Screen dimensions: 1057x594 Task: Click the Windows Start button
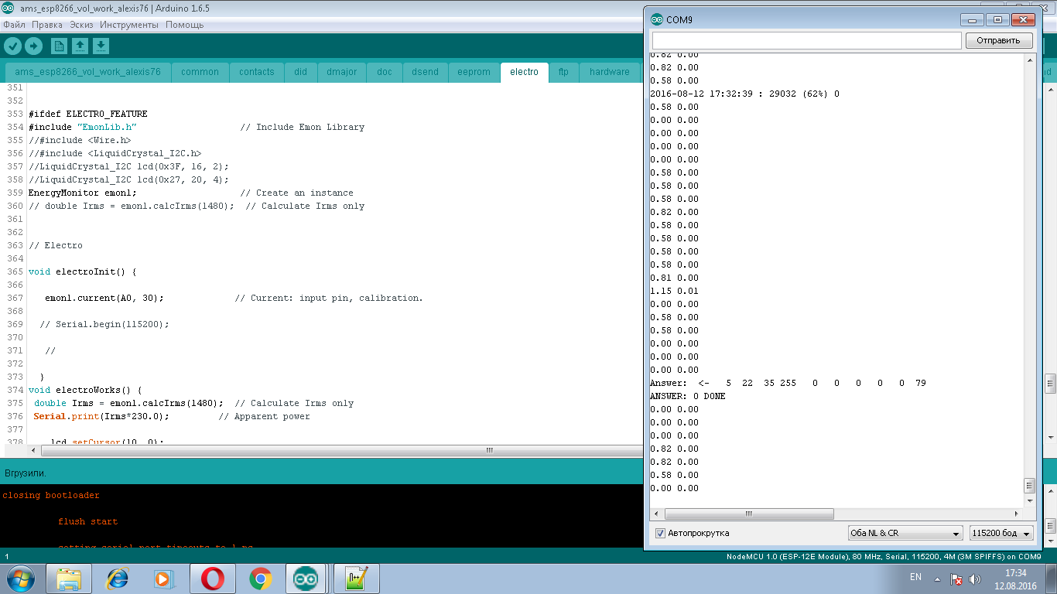[x=19, y=579]
